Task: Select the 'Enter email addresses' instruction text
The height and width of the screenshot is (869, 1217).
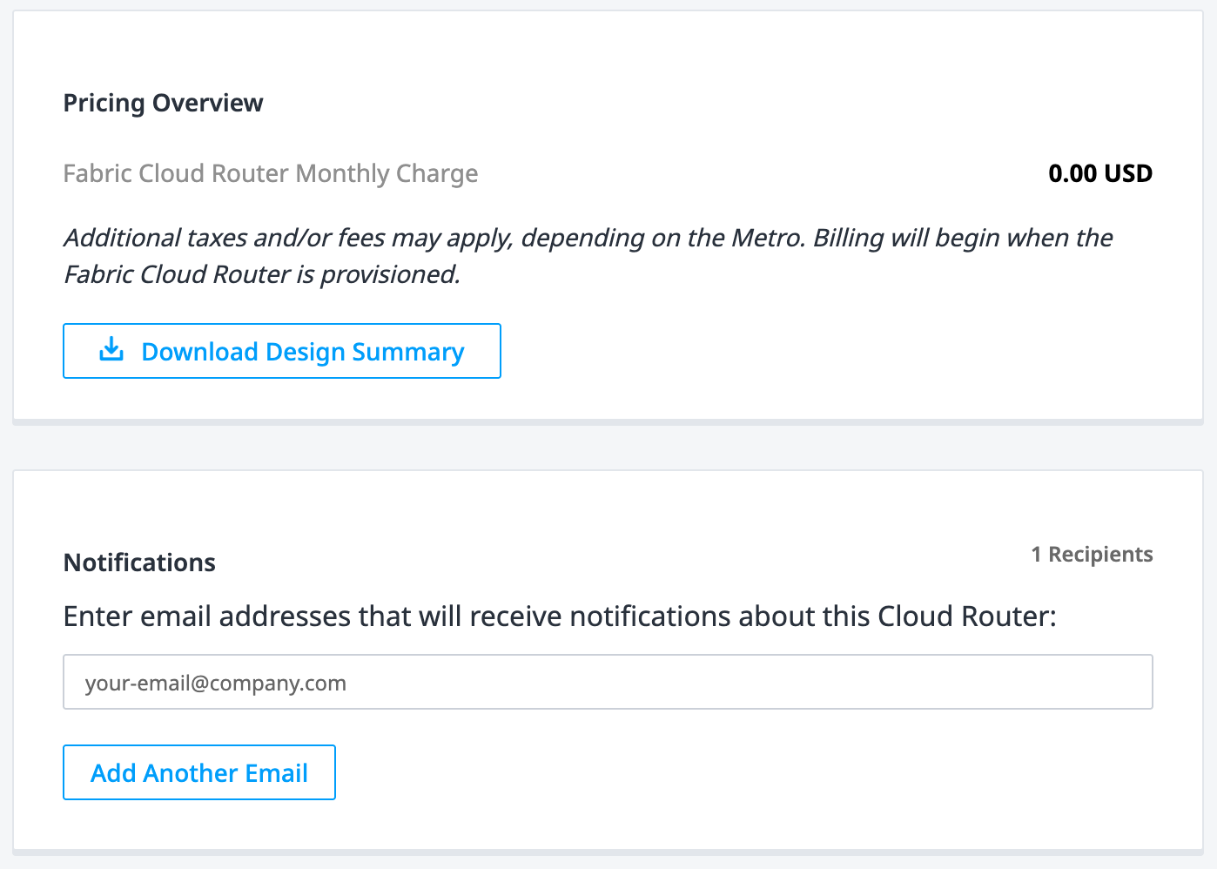Action: coord(560,616)
